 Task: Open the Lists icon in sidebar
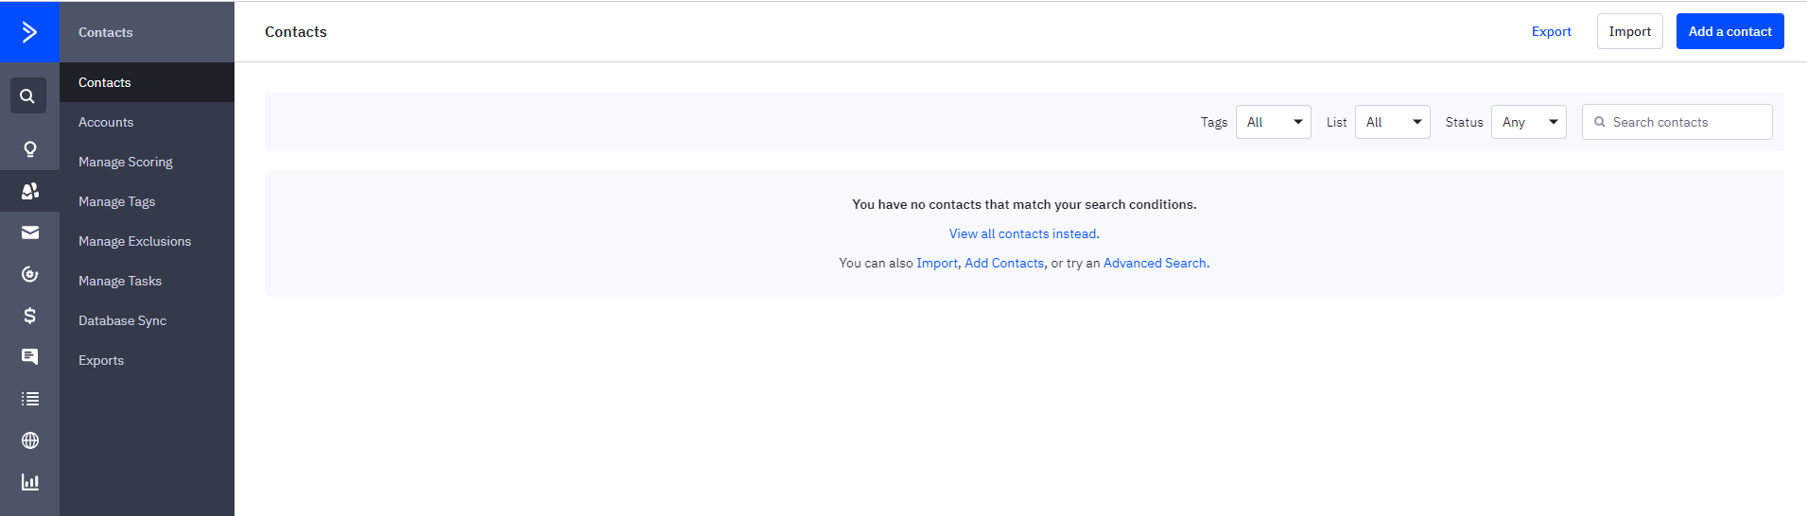click(30, 399)
